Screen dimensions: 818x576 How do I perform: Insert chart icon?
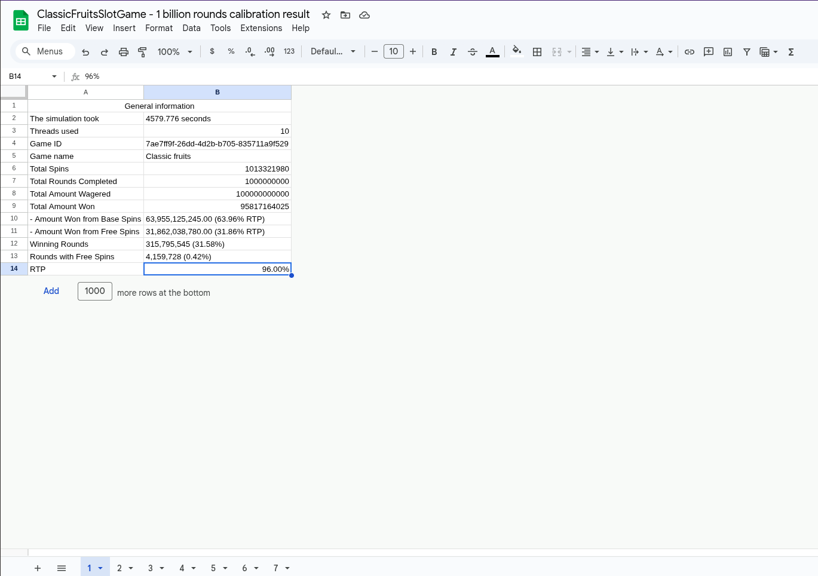[x=728, y=52]
